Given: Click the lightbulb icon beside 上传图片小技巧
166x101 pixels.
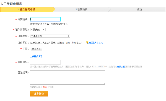Looking at the screenshot, I should [x=87, y=42].
